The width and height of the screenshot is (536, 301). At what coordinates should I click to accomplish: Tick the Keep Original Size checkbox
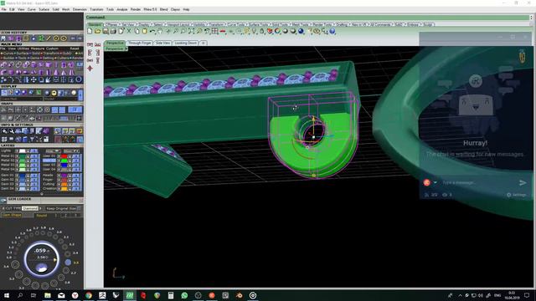tap(80, 208)
